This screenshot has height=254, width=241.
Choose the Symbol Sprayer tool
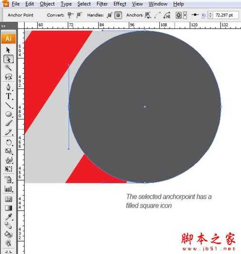coord(9,179)
